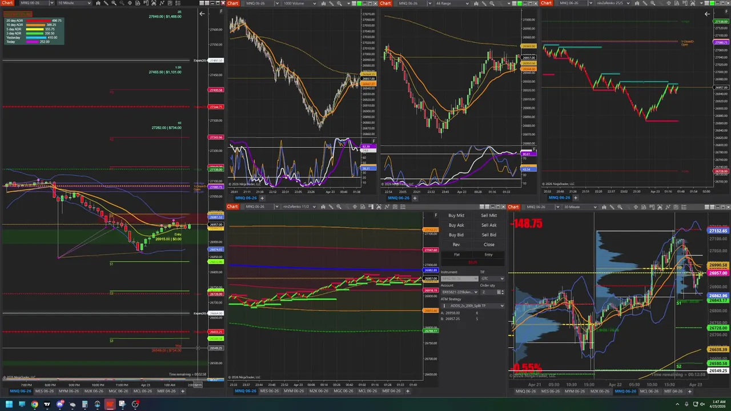
Task: Toggle Chart Trader in 10 Minute chart
Action: pyautogui.click(x=146, y=3)
